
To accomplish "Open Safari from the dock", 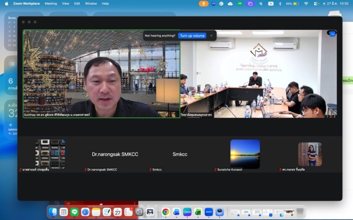I will (85, 212).
